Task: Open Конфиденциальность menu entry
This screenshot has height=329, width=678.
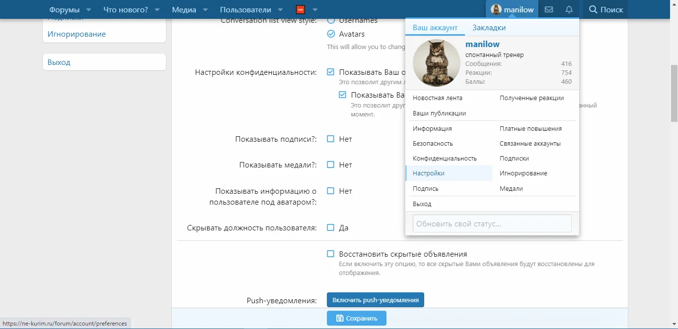Action: tap(445, 158)
